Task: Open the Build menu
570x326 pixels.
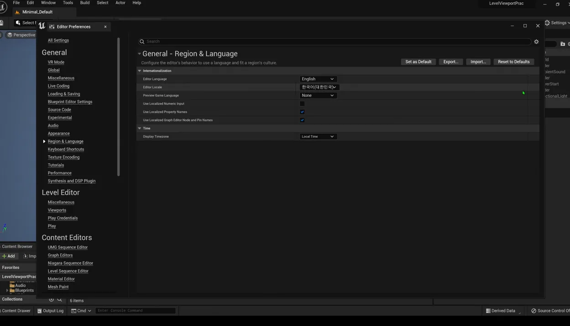Action: click(85, 3)
